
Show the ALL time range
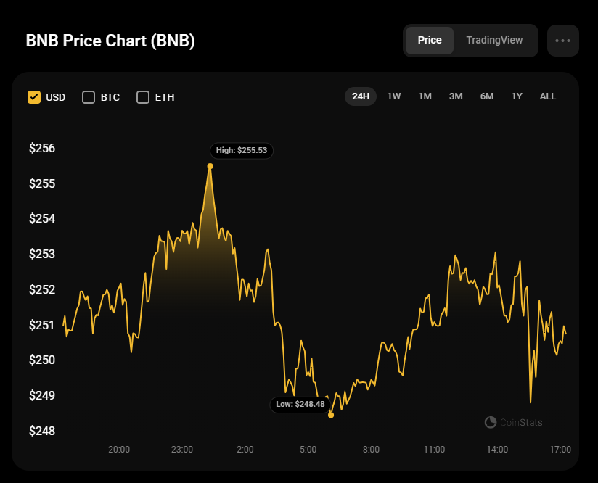(548, 96)
